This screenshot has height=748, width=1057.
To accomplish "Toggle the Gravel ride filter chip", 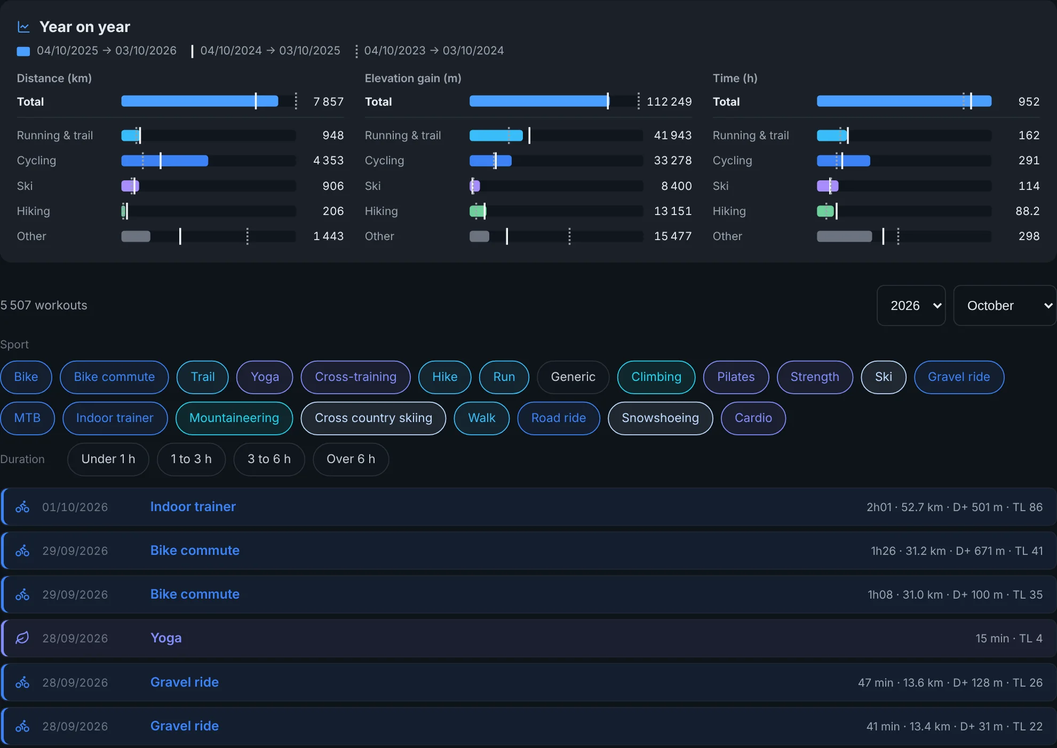I will [x=959, y=377].
